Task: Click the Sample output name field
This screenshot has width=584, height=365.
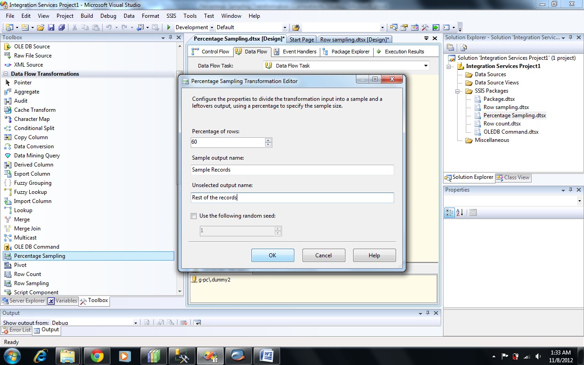Action: point(292,170)
